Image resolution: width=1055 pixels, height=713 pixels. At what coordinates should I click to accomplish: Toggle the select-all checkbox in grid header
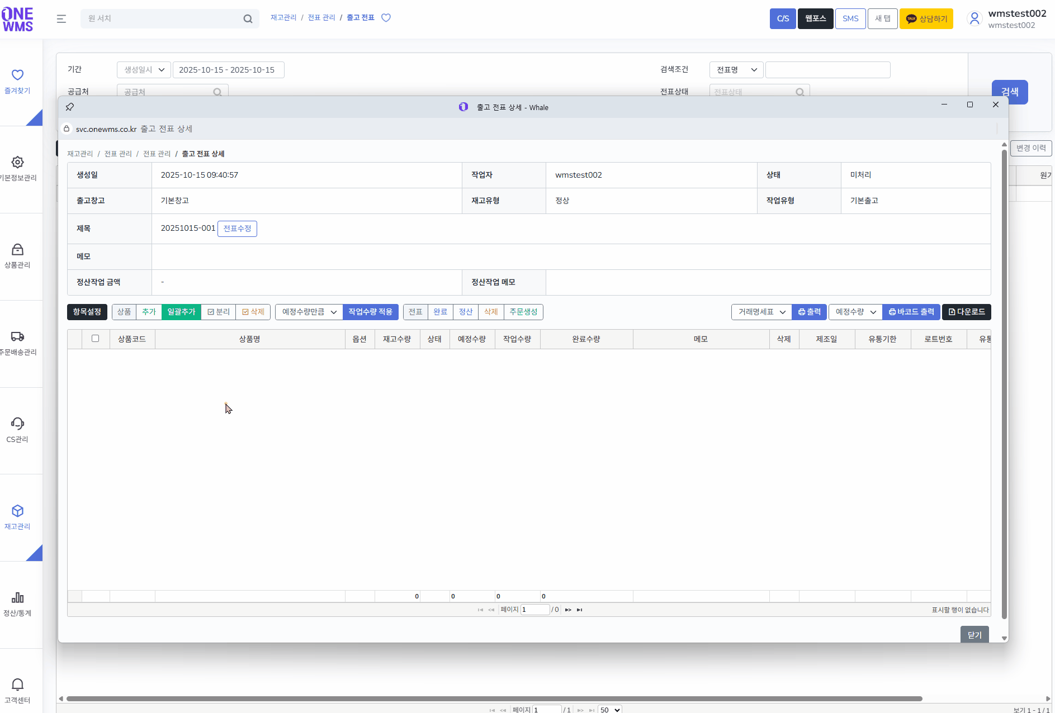click(96, 338)
